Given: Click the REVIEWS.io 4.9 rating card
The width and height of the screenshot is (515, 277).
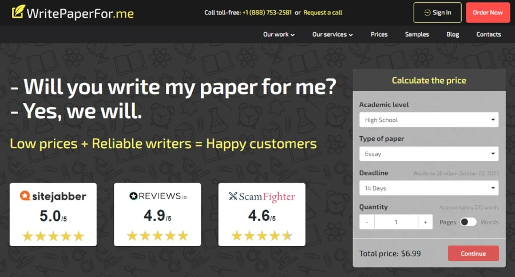Looking at the screenshot, I should [157, 215].
